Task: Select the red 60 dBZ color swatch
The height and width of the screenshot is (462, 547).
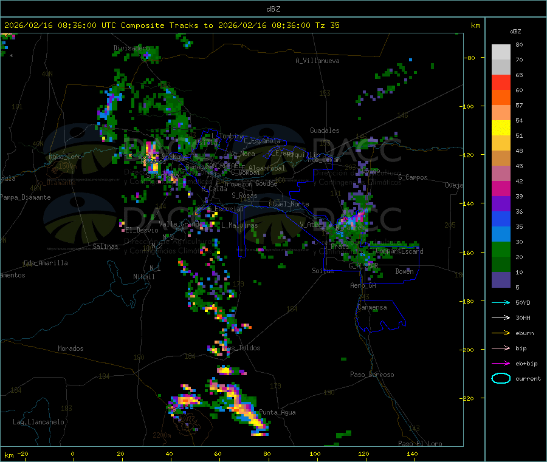Action: point(501,82)
